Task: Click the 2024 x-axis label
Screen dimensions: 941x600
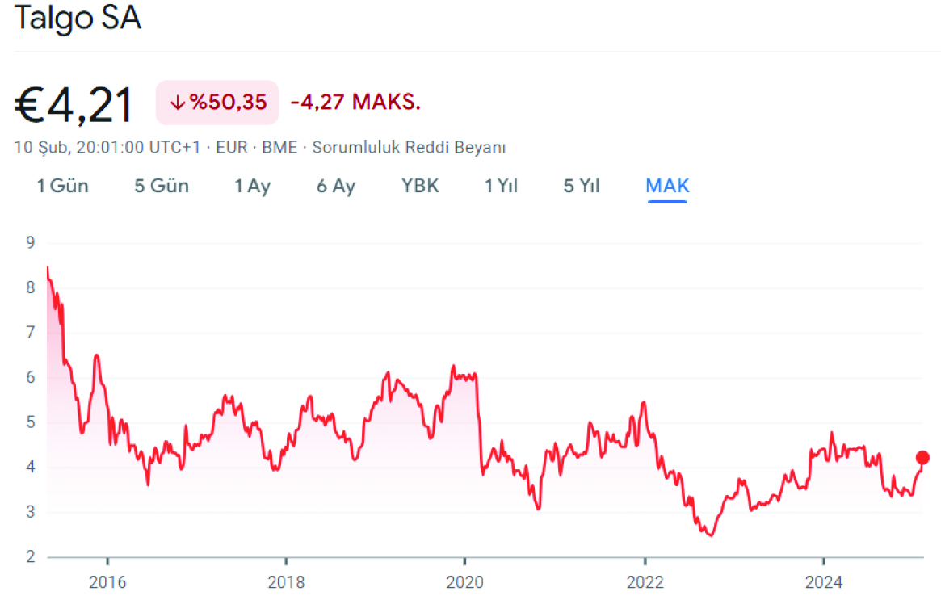Action: pyautogui.click(x=824, y=582)
